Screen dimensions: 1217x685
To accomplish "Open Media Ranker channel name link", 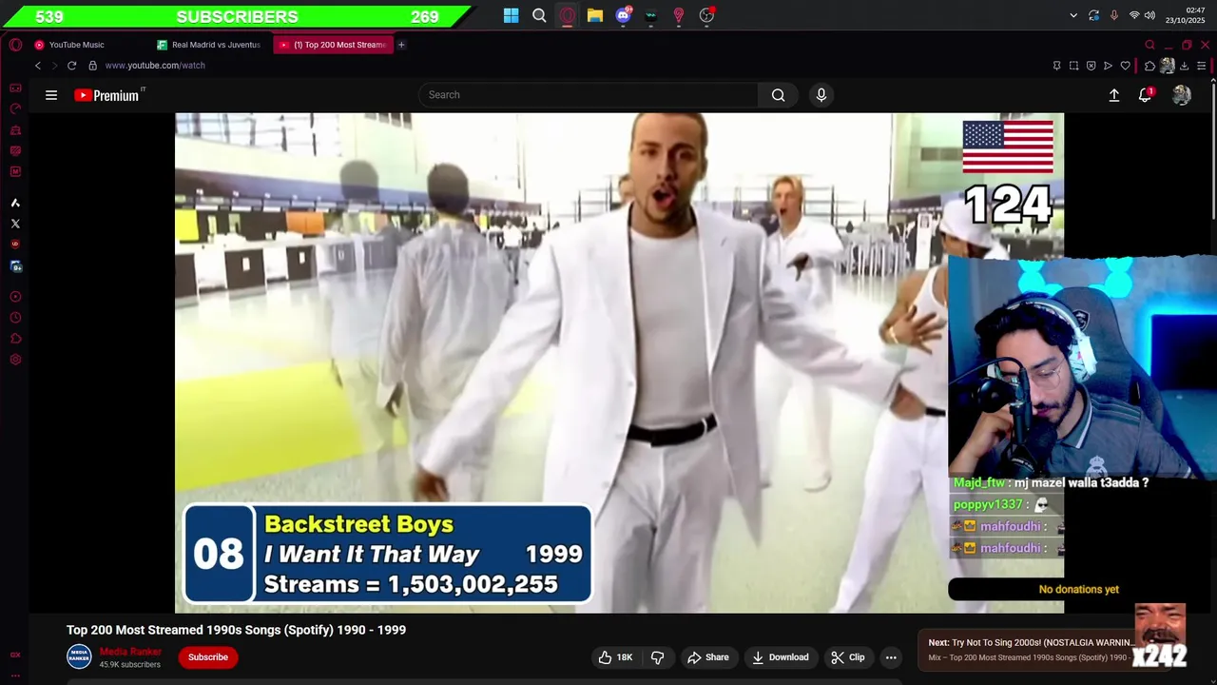I will click(130, 652).
